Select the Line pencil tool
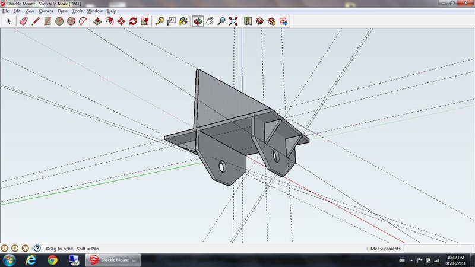 [36, 21]
